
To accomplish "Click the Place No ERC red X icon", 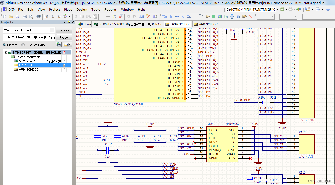I will (251, 17).
